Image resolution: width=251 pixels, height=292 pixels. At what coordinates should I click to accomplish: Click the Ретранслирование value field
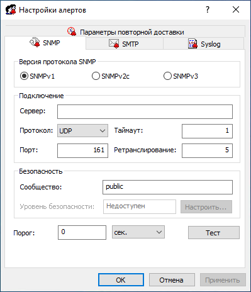(207, 150)
